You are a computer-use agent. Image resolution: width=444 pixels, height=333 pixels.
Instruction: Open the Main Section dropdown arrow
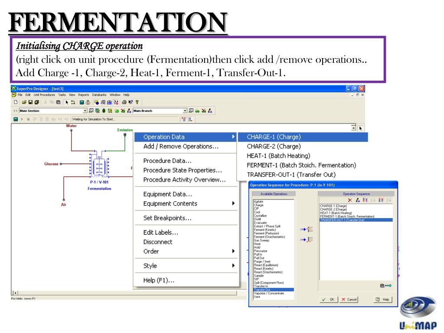[x=85, y=111]
